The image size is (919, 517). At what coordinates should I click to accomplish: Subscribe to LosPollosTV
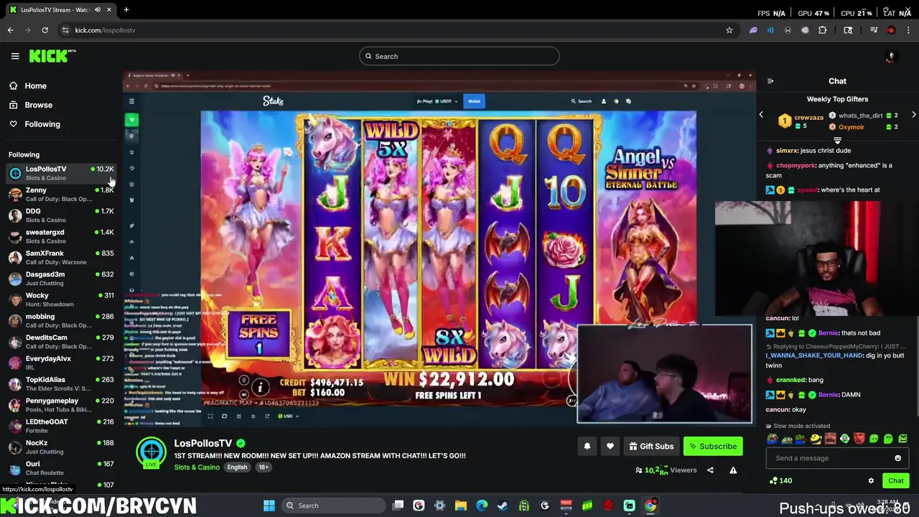click(713, 447)
